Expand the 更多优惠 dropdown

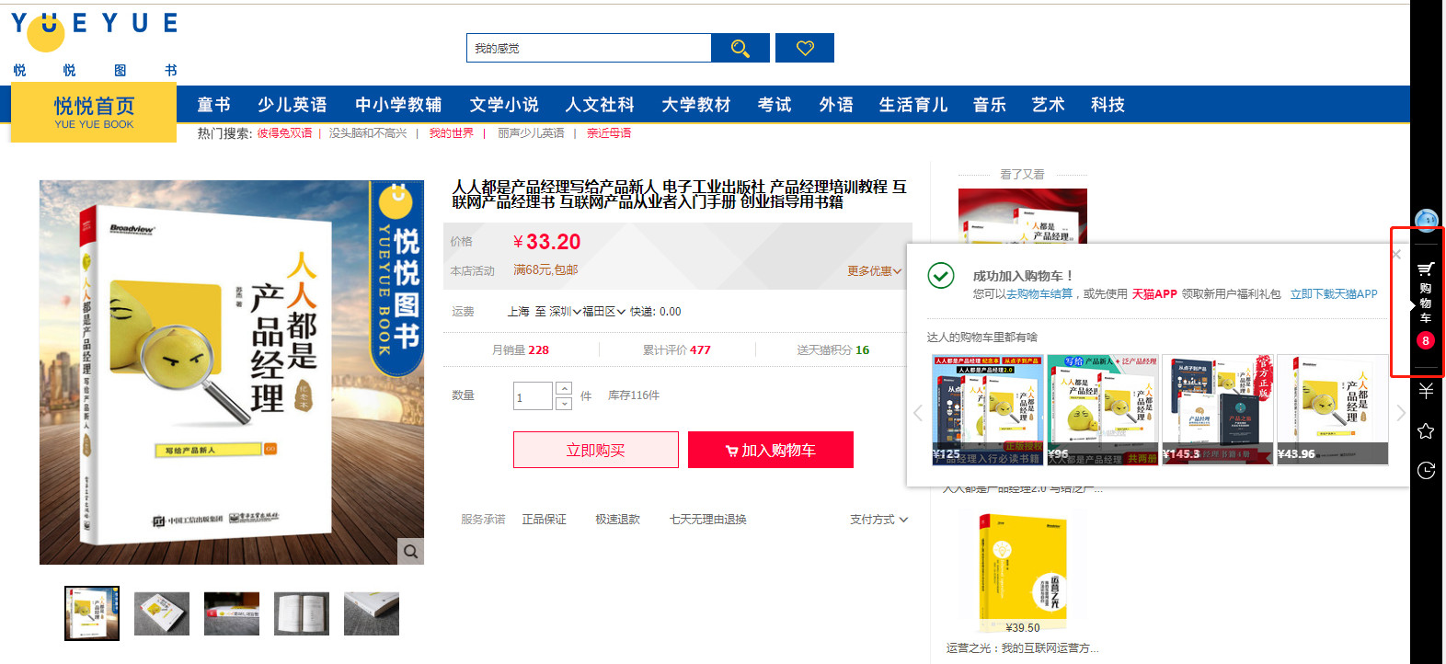(x=874, y=271)
